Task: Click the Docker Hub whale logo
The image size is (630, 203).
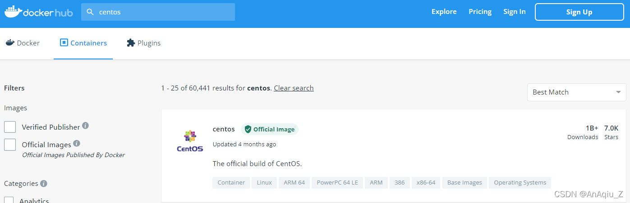Action: [x=38, y=12]
